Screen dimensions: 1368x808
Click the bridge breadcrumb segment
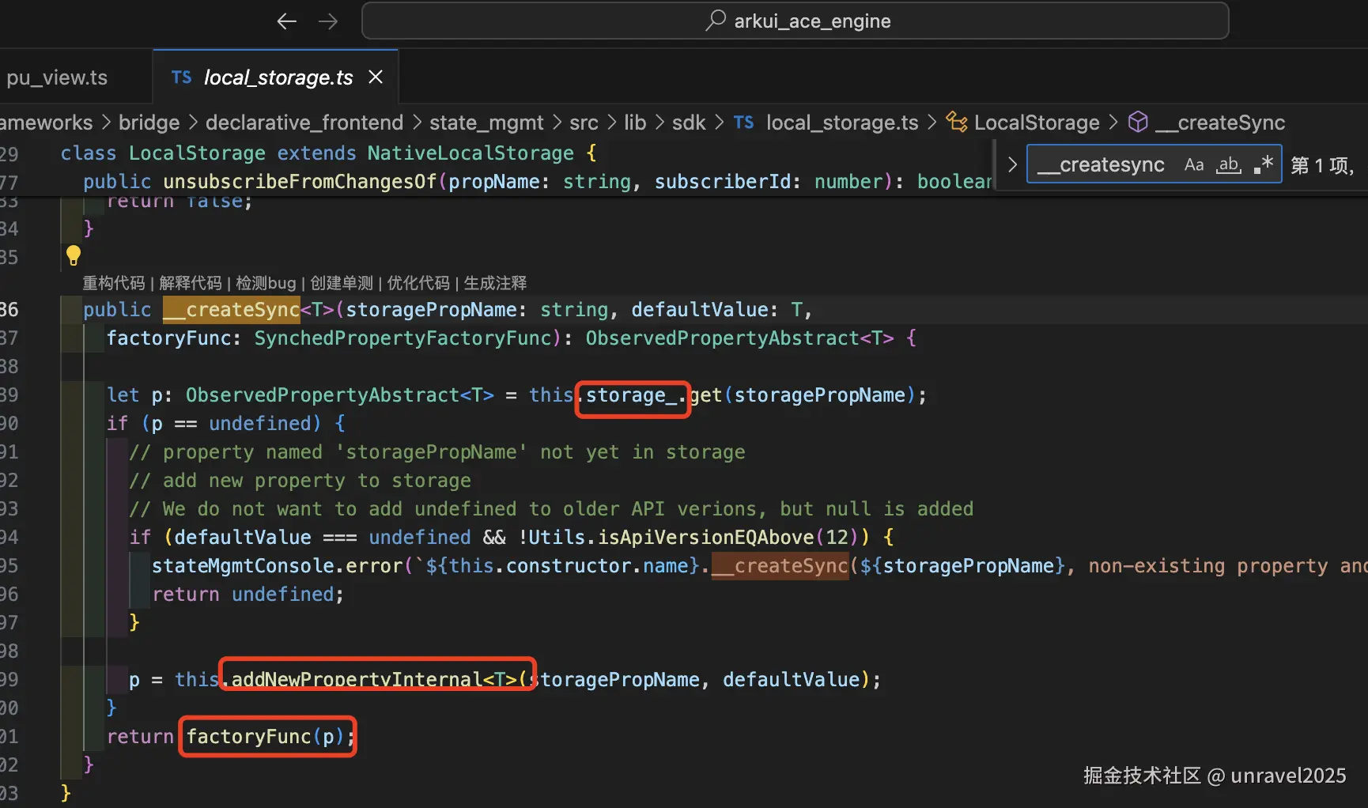tap(149, 123)
